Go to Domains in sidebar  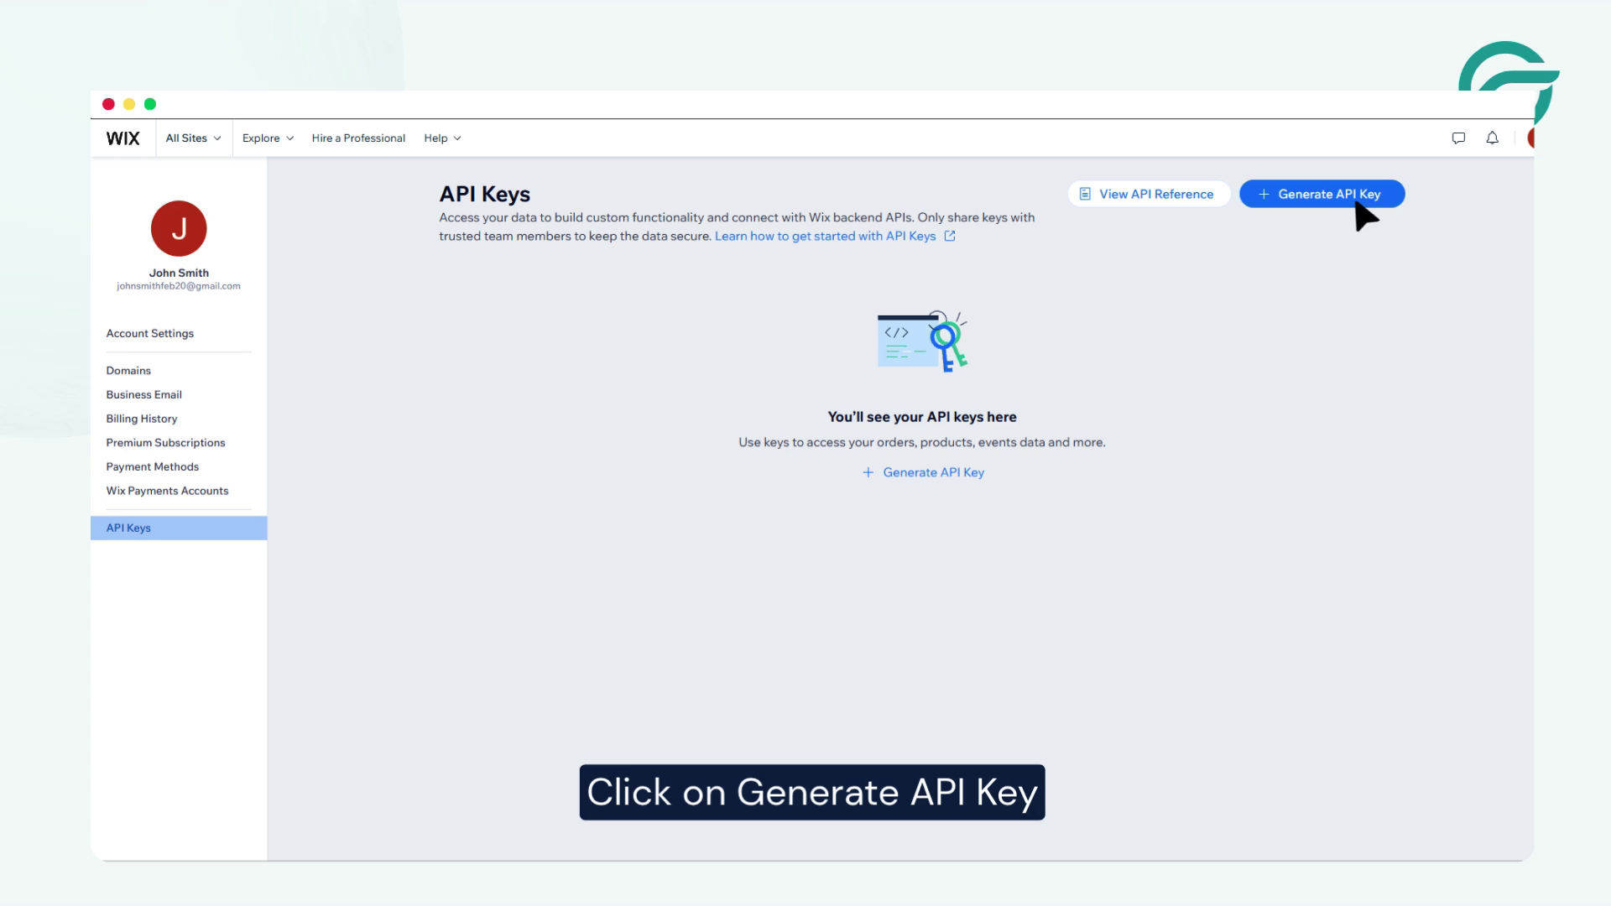tap(128, 370)
